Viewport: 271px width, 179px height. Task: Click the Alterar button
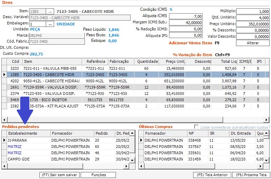(253, 43)
